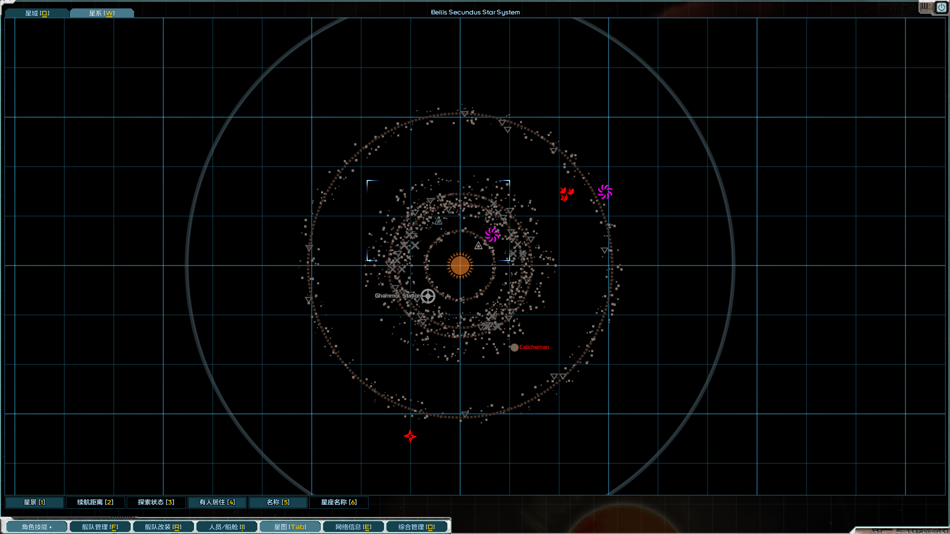Open 角色技能 character skills
This screenshot has width=950, height=534.
point(37,527)
